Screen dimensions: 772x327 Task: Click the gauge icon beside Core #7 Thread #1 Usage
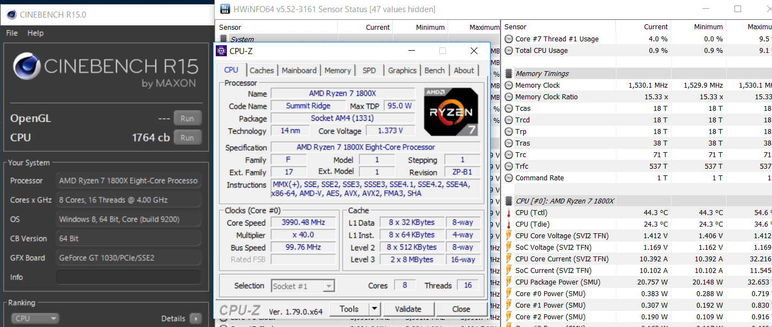(509, 39)
